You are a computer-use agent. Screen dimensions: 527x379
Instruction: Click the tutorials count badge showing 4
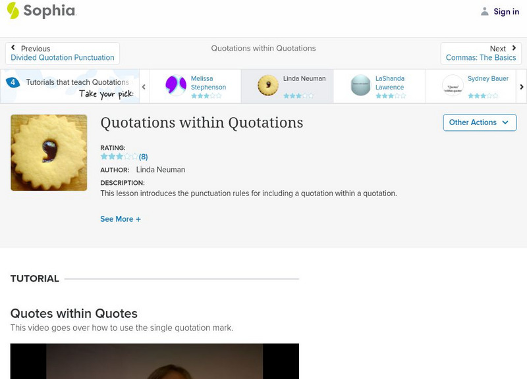point(13,82)
